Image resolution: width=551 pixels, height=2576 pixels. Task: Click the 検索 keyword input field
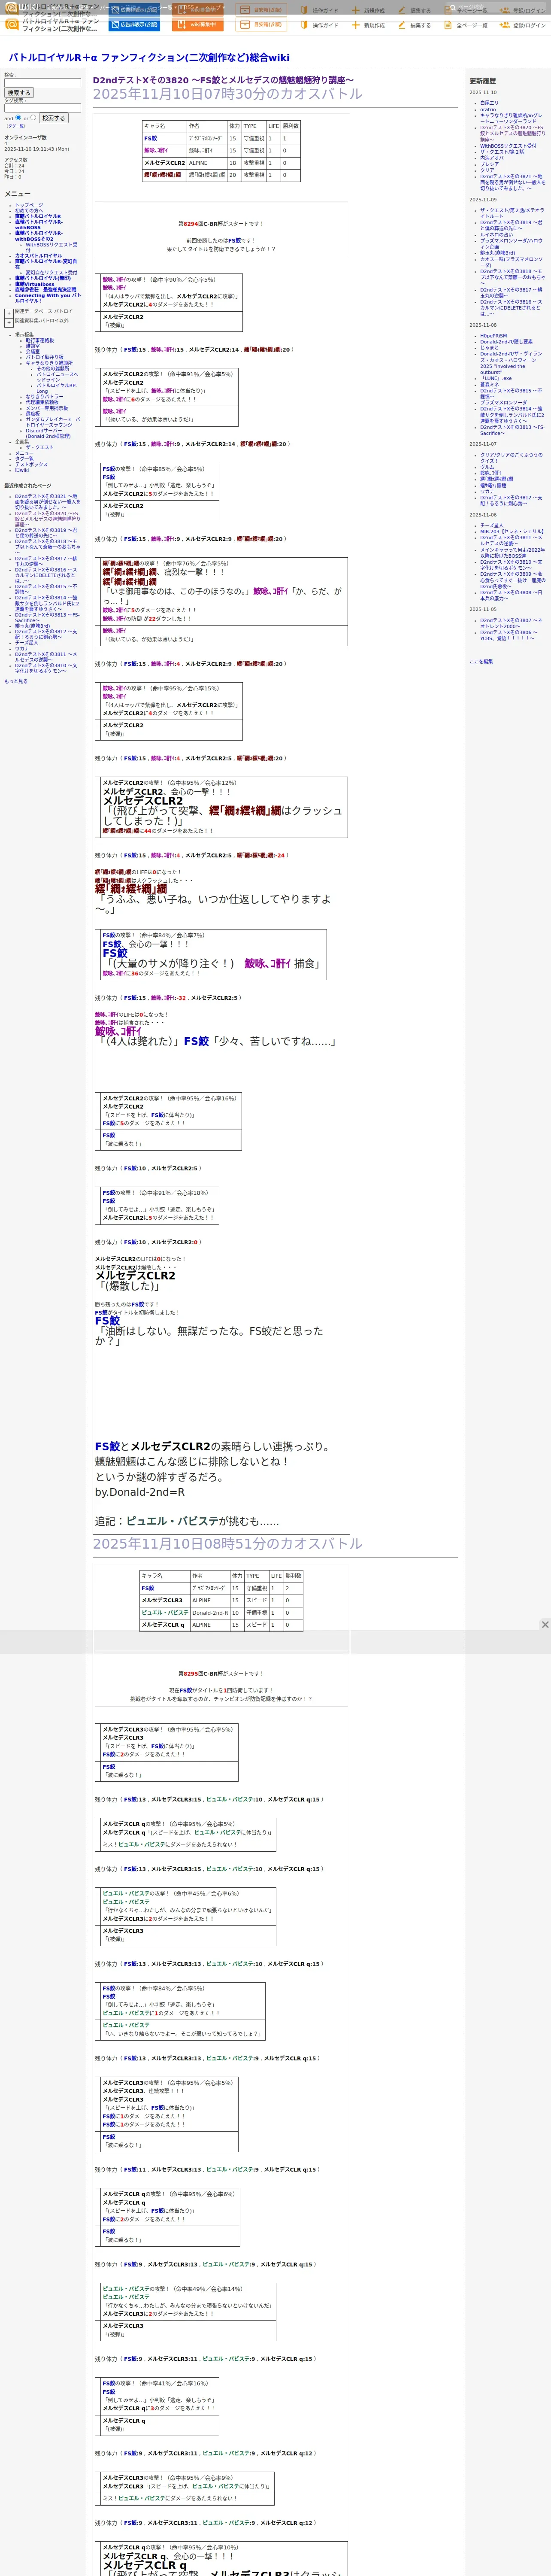(x=43, y=83)
